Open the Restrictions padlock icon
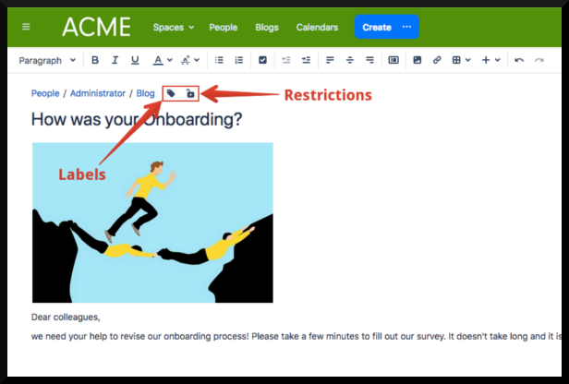Viewport: 569px width, 384px height. pyautogui.click(x=190, y=93)
